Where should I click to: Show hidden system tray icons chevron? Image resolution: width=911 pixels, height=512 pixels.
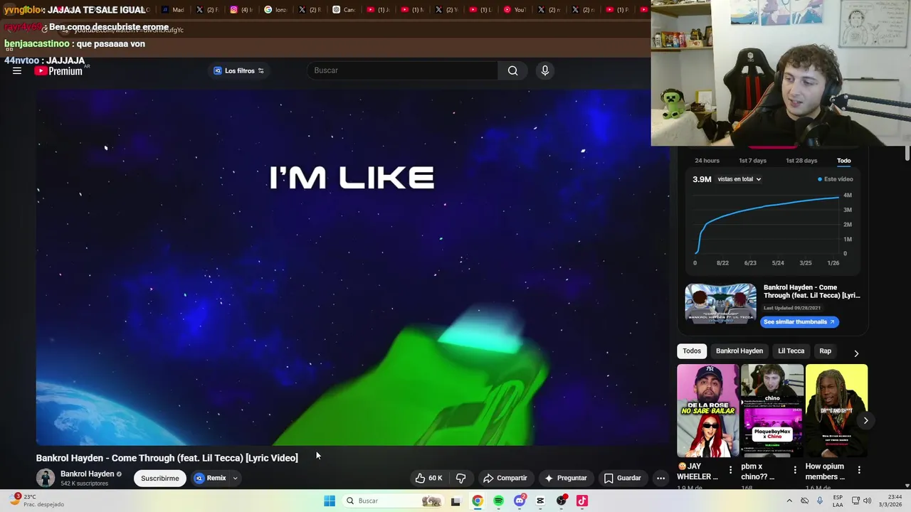(x=789, y=501)
